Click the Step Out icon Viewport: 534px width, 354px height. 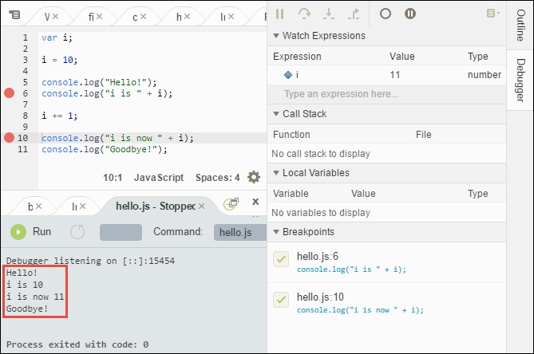coord(354,14)
